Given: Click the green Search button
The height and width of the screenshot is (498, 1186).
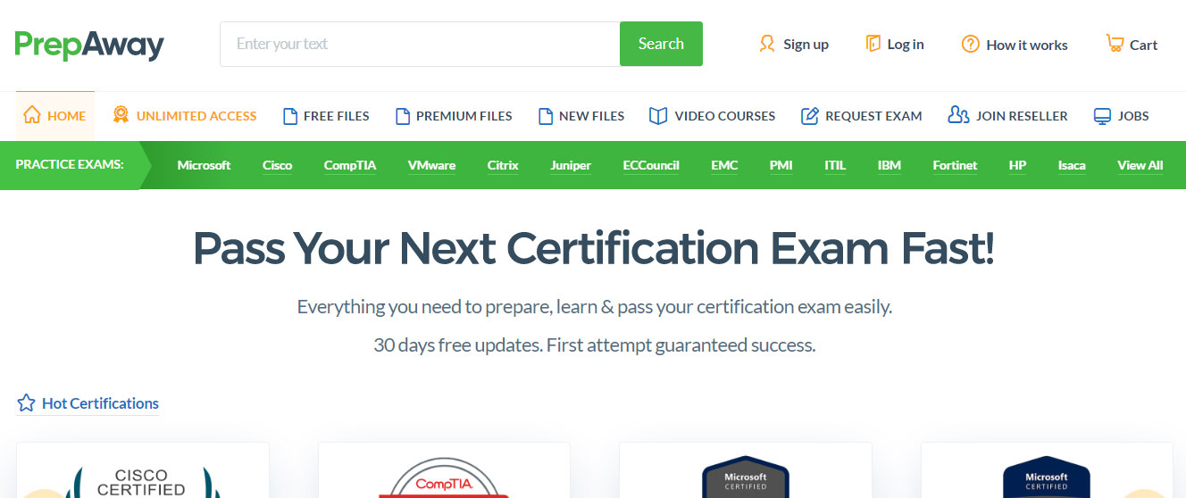Looking at the screenshot, I should pyautogui.click(x=661, y=44).
